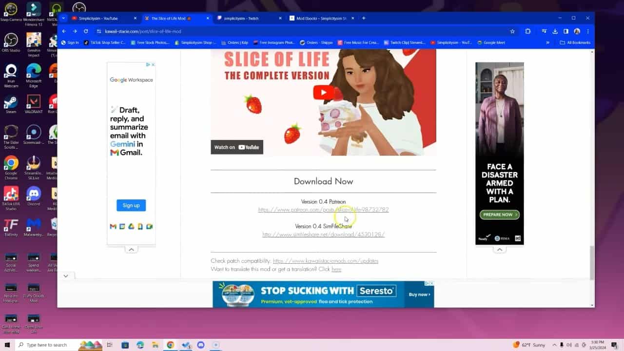Screen dimensions: 624x351
Task: Close the simplicitysim - Twitch tab
Action: click(280, 18)
